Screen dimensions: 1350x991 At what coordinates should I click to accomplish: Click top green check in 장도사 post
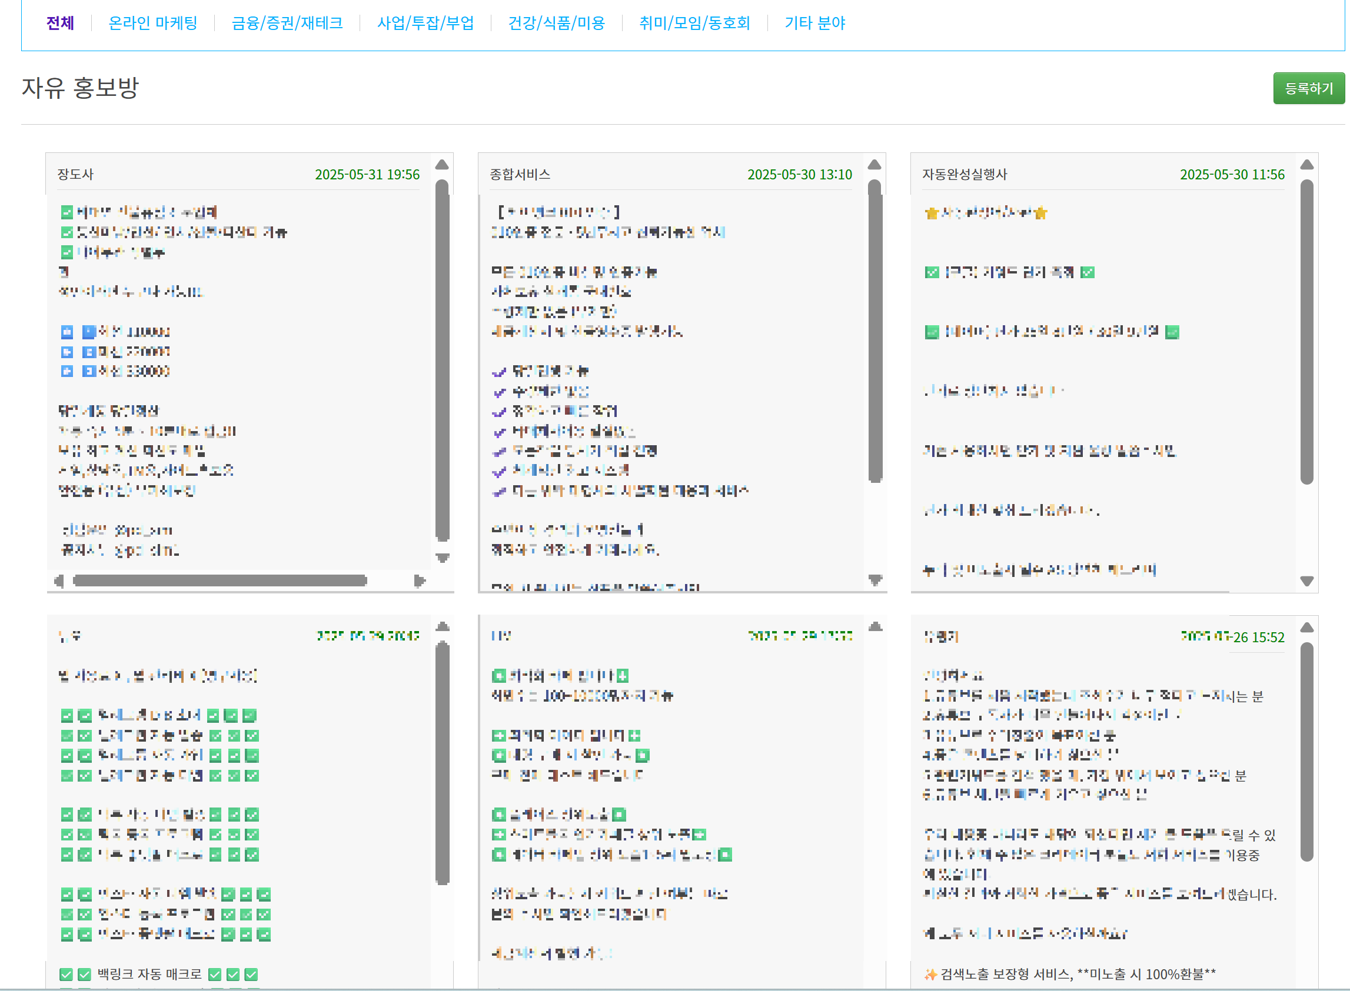click(x=66, y=212)
